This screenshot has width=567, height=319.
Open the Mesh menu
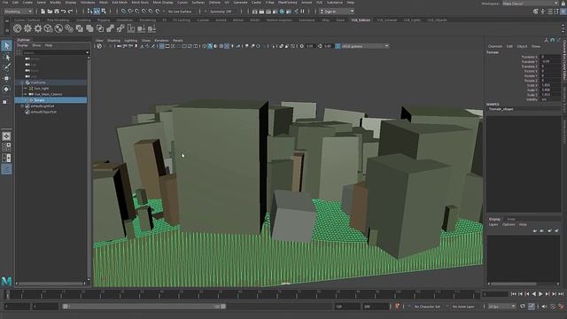[104, 3]
